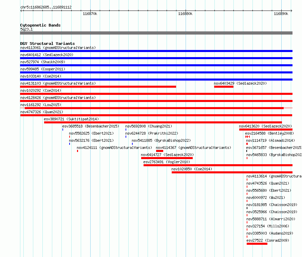Image resolution: width=302 pixels, height=257 pixels.
Task: Open nsv527974 (Shaikh2009) variant label
Action: click(43, 62)
